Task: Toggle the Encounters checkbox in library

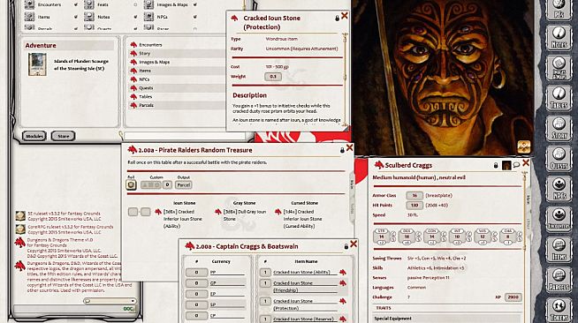Action: click(x=76, y=4)
